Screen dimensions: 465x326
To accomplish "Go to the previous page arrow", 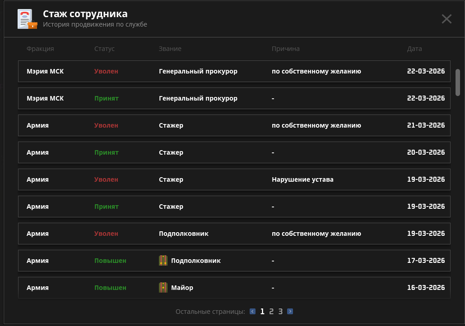I will click(252, 311).
